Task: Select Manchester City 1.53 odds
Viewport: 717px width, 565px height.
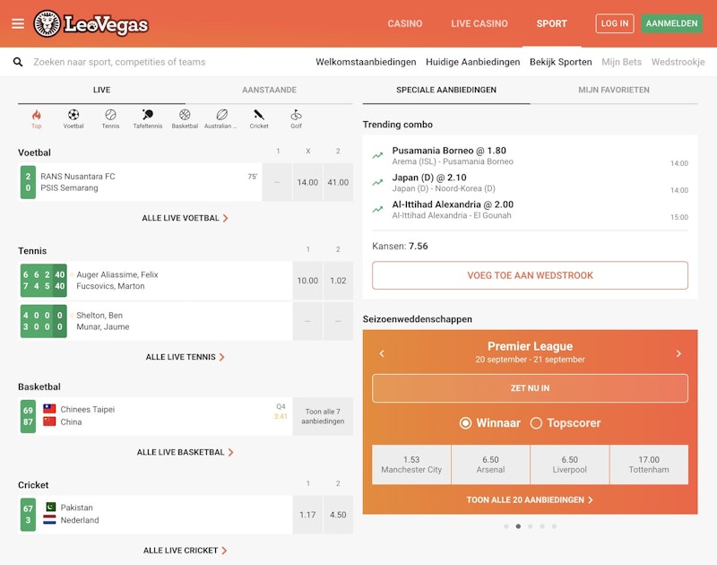Action: tap(411, 465)
